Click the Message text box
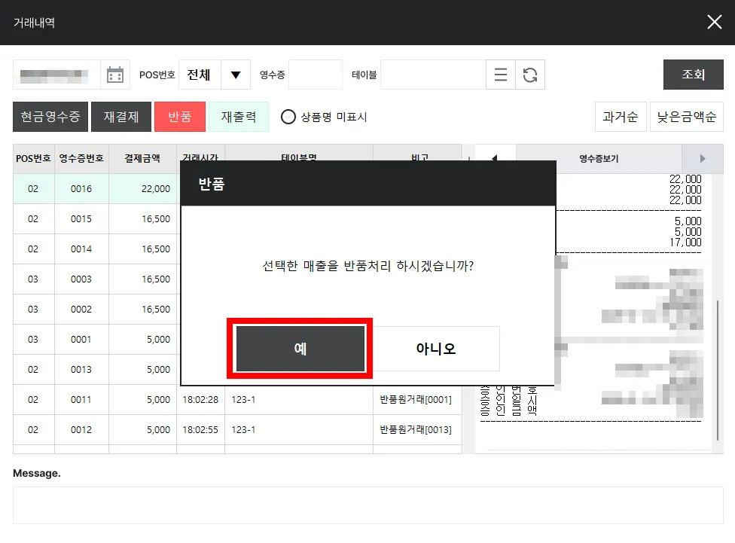Image resolution: width=735 pixels, height=543 pixels. point(368,505)
